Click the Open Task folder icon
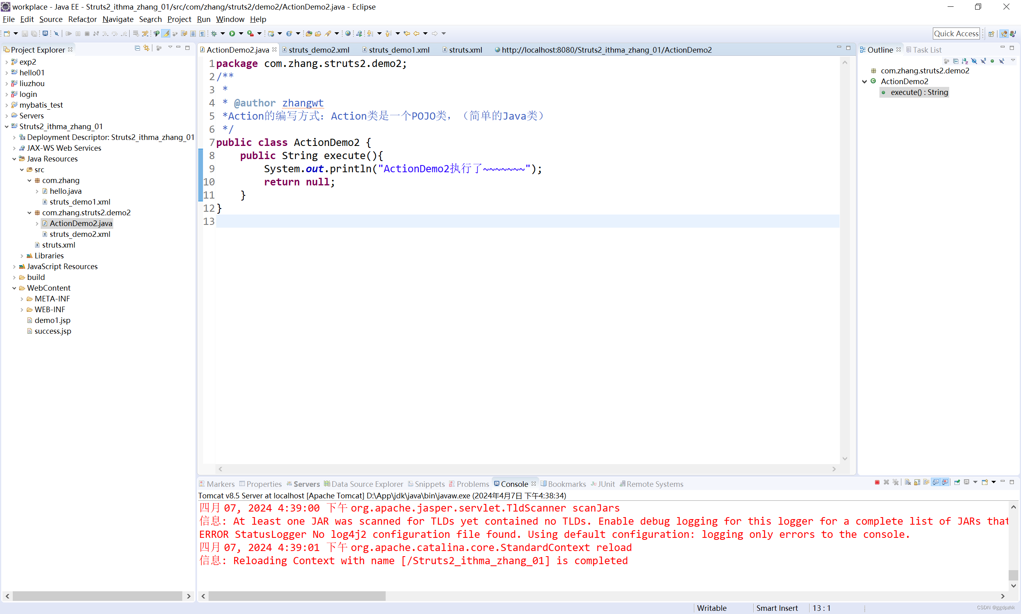Screen dimensions: 1021x614 (318, 33)
